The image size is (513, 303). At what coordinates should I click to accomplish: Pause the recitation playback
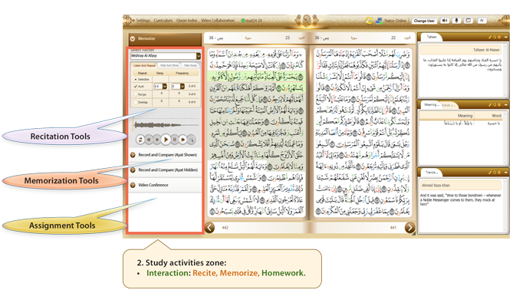(174, 140)
